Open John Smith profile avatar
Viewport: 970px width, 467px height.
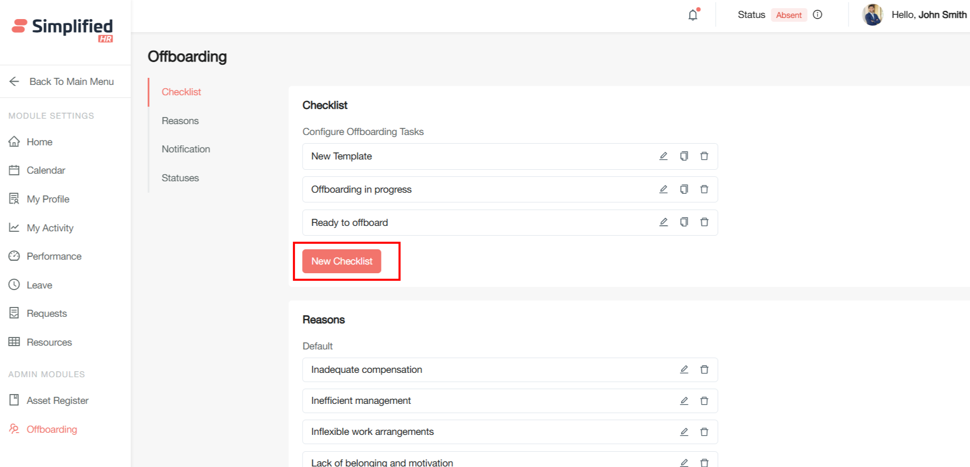click(x=873, y=15)
